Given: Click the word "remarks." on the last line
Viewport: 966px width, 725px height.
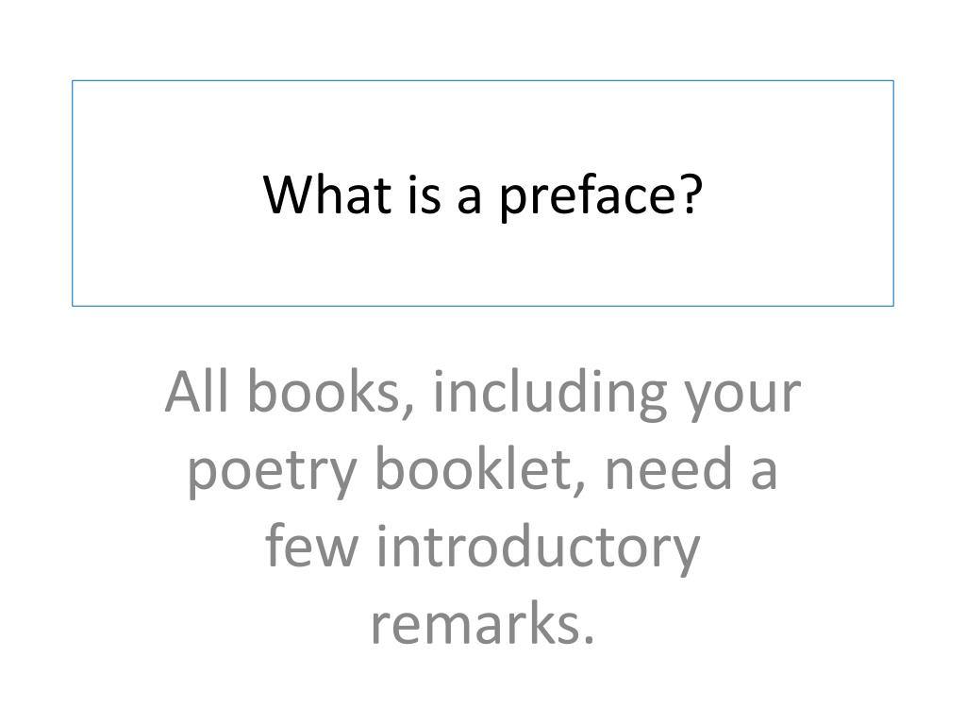Looking at the screenshot, I should point(483,623).
